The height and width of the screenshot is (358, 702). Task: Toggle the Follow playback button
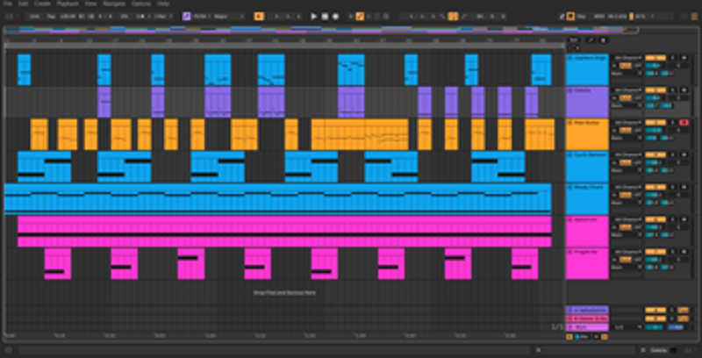pyautogui.click(x=258, y=16)
